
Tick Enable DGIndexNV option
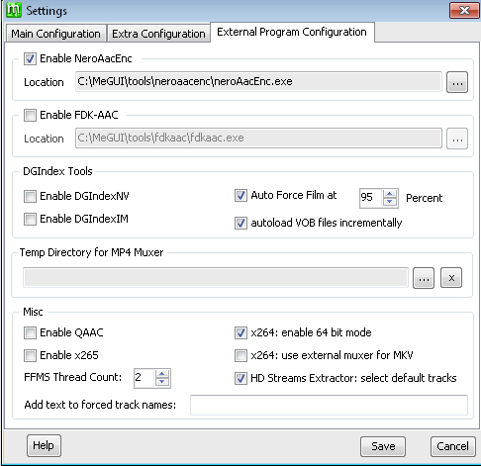(x=30, y=196)
